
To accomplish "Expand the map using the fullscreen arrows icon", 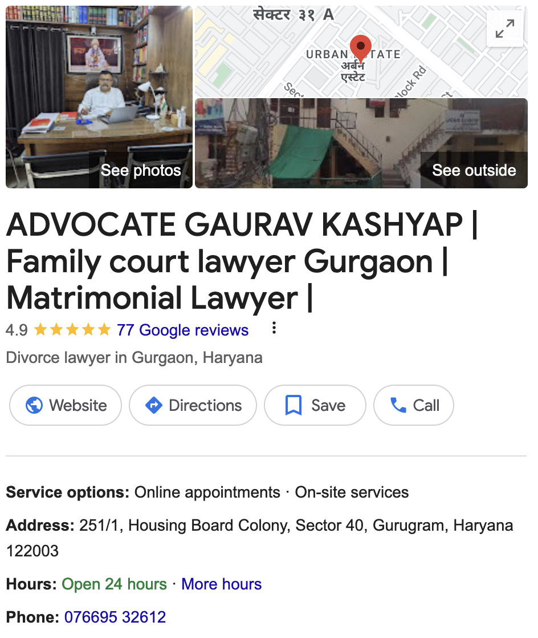I will pos(505,29).
